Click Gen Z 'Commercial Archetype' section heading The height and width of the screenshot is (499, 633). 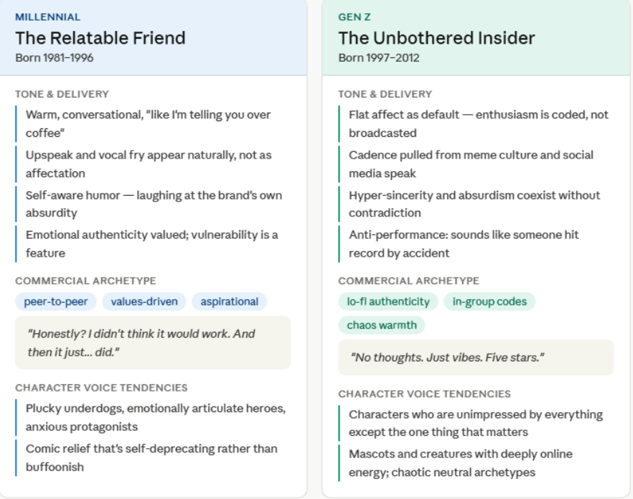(408, 281)
